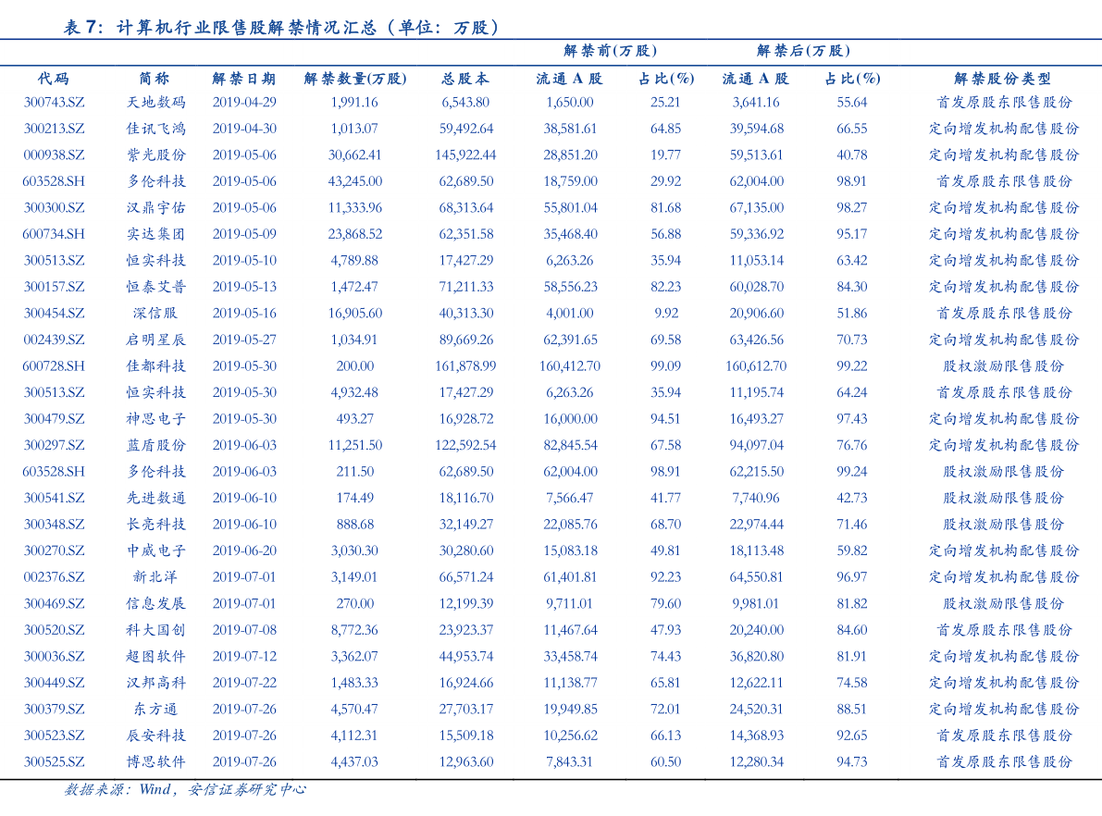This screenshot has width=1102, height=816.
Task: Click the 解禁日期 column header
Action: click(245, 79)
